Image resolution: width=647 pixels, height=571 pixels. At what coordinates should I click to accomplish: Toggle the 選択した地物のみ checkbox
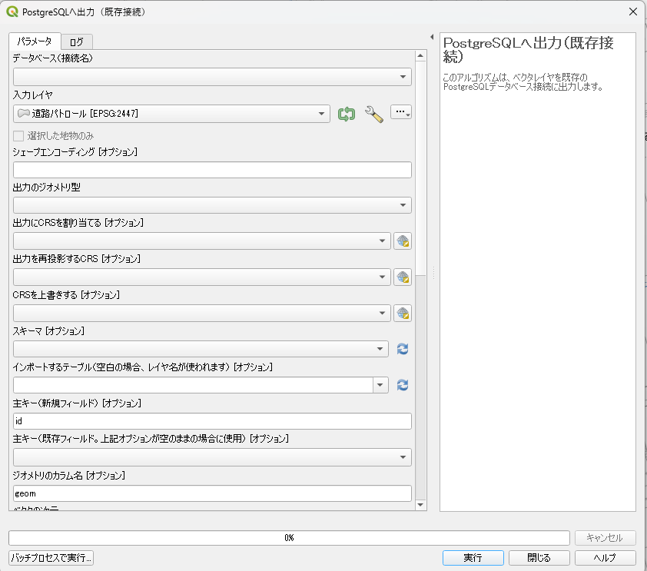[18, 135]
